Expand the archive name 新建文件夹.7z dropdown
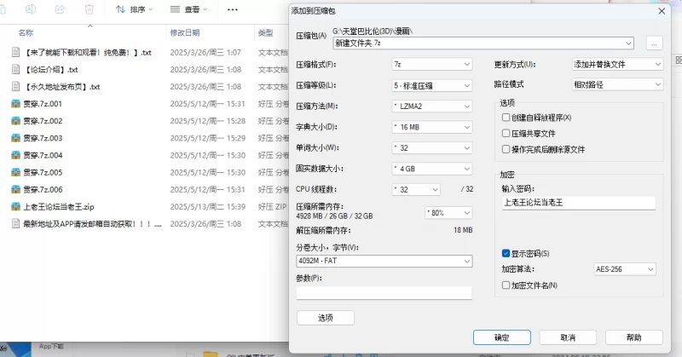Image resolution: width=682 pixels, height=357 pixels. click(x=628, y=43)
